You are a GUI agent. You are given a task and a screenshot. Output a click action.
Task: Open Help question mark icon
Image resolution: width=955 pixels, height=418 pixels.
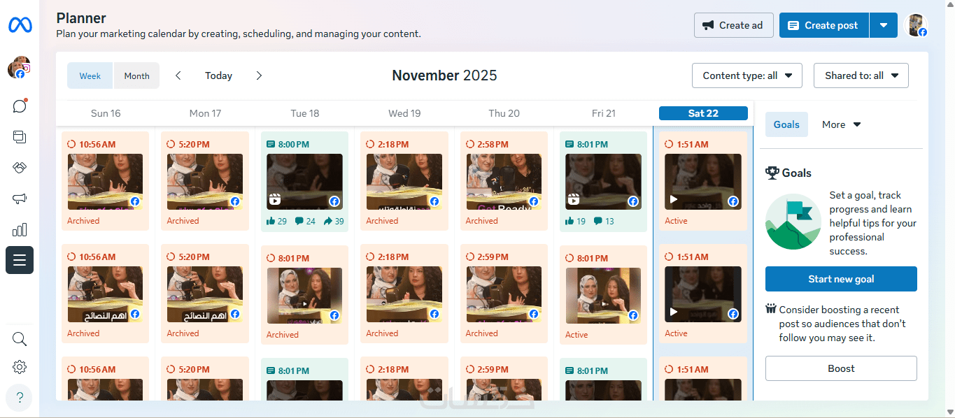pos(20,398)
